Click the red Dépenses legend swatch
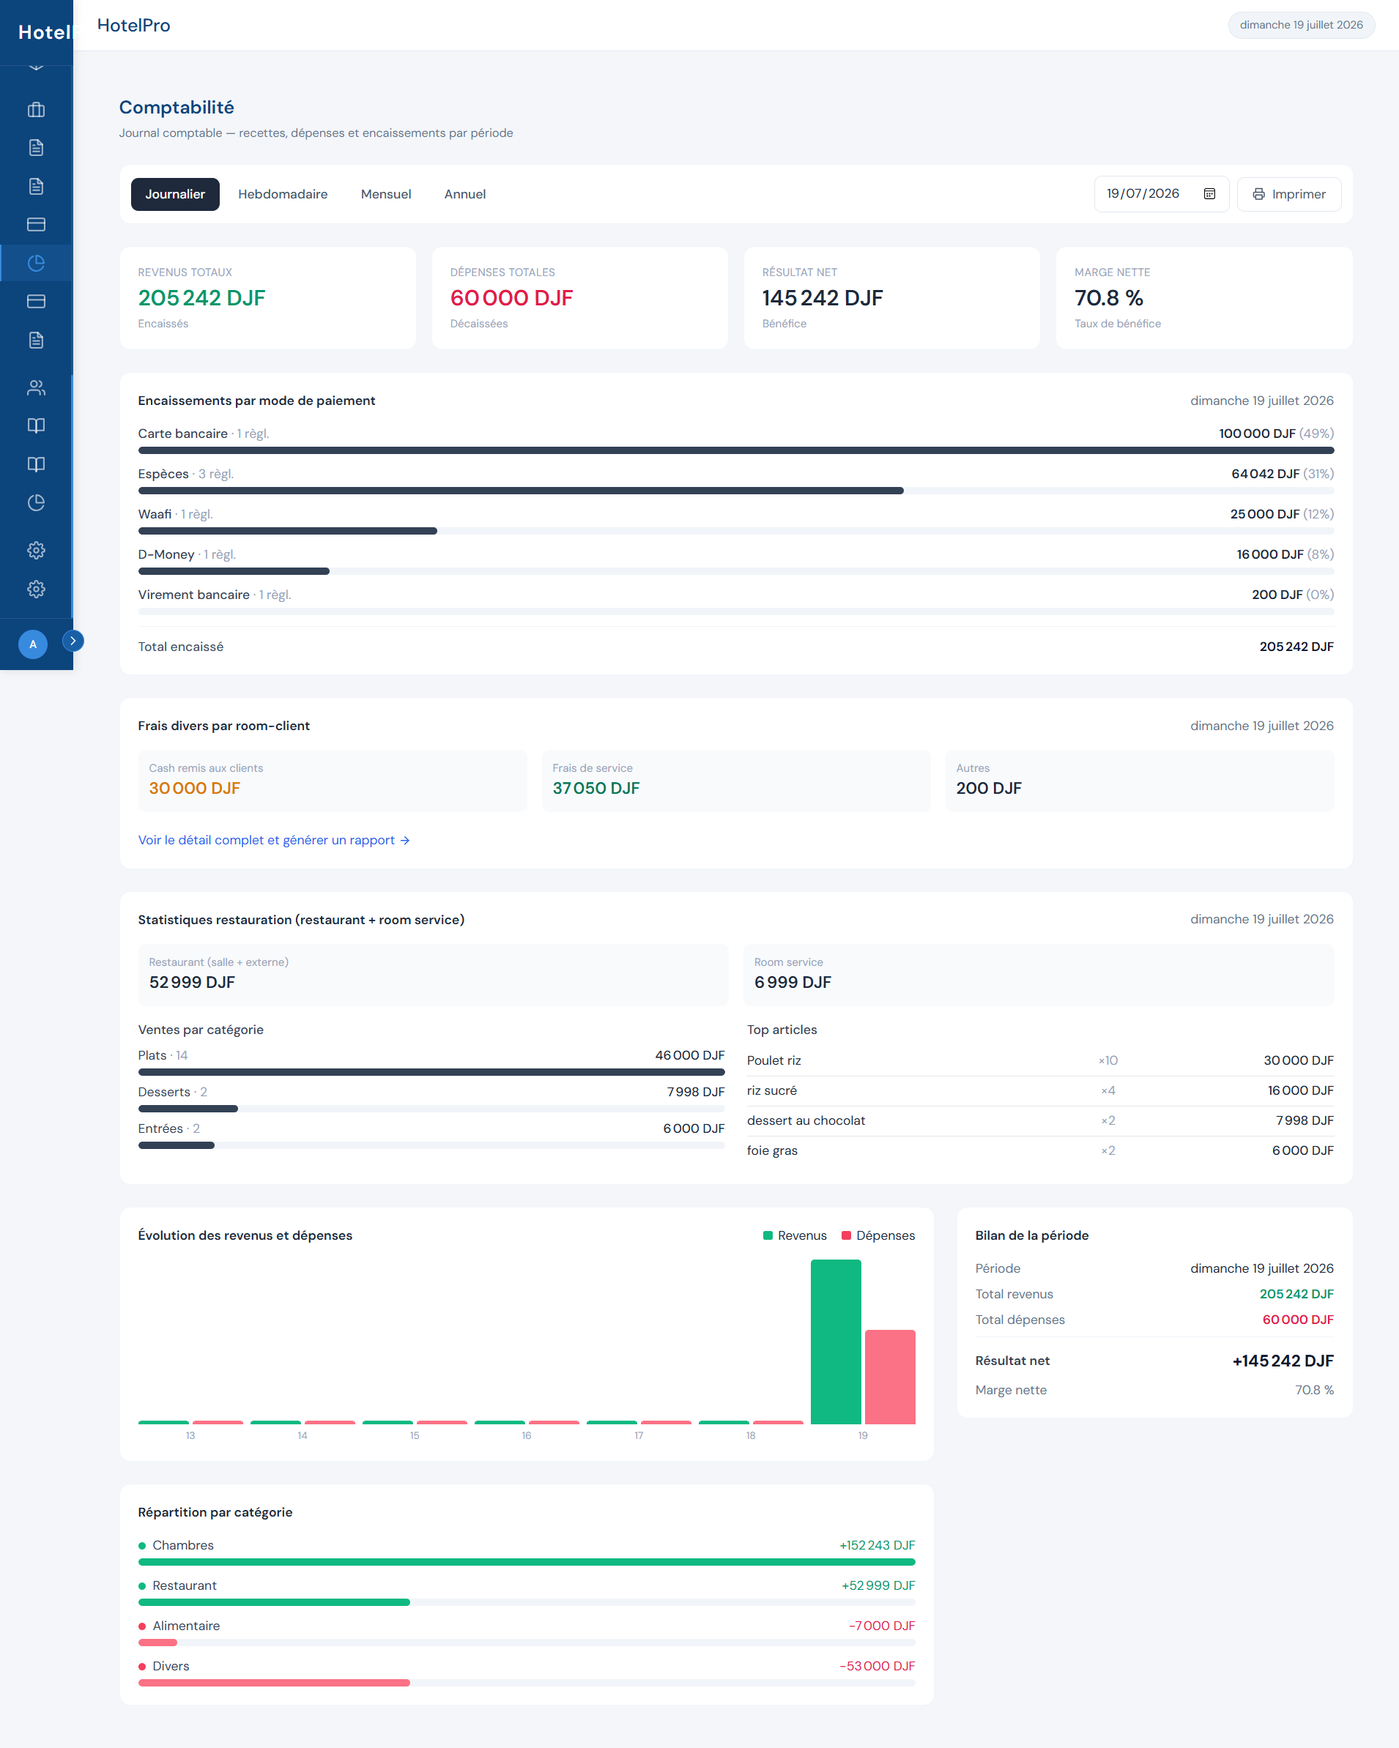Viewport: 1399px width, 1748px height. (847, 1235)
